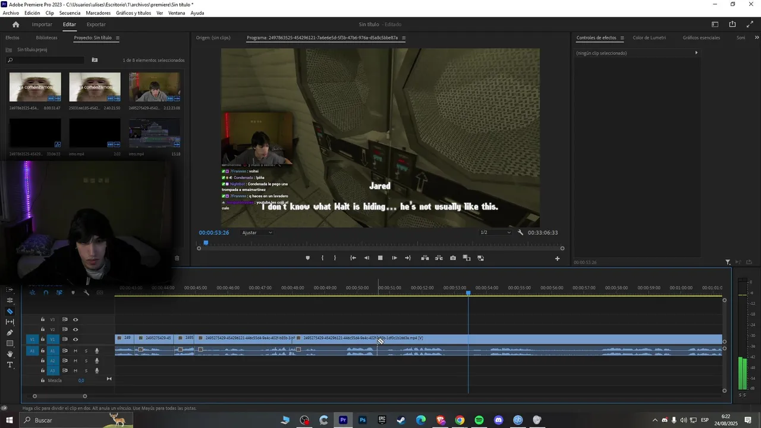Image resolution: width=761 pixels, height=428 pixels.
Task: Open timeline display settings wrench
Action: point(86,292)
